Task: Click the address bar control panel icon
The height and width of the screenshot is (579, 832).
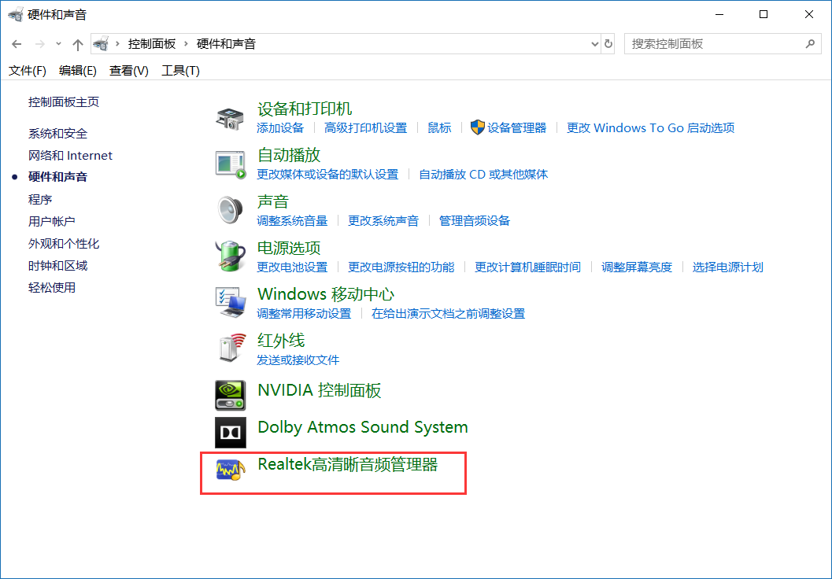Action: [x=101, y=43]
